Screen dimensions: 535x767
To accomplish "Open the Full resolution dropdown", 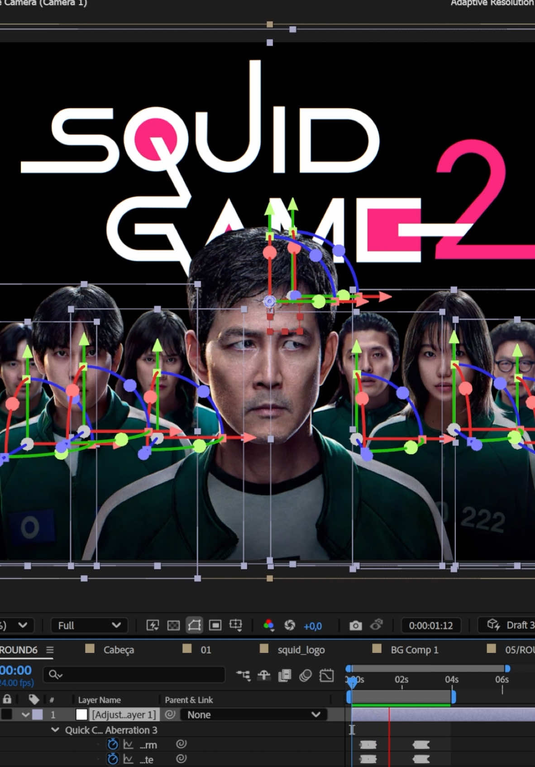I will (89, 625).
